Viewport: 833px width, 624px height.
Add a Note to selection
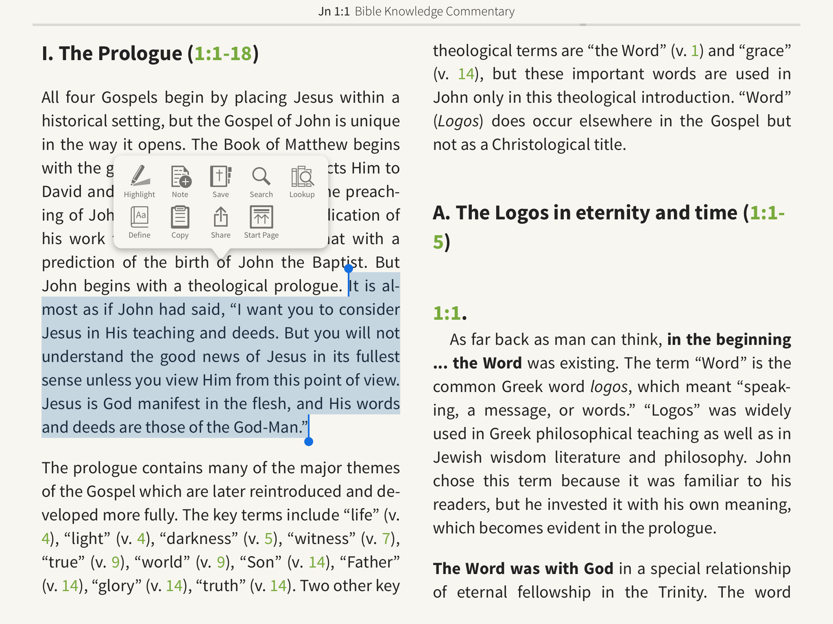(x=180, y=181)
